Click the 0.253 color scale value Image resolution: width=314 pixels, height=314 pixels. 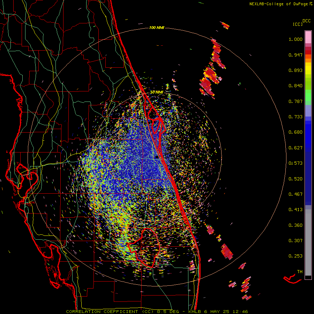(x=296, y=256)
